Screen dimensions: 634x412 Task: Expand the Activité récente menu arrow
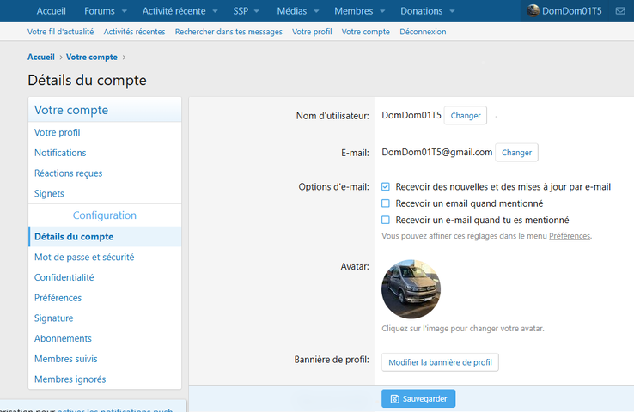(x=215, y=11)
